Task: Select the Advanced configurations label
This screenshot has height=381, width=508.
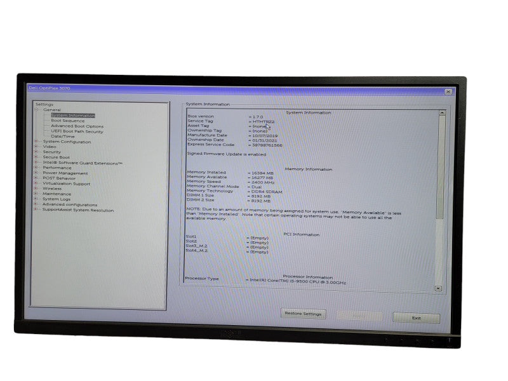Action: (70, 204)
